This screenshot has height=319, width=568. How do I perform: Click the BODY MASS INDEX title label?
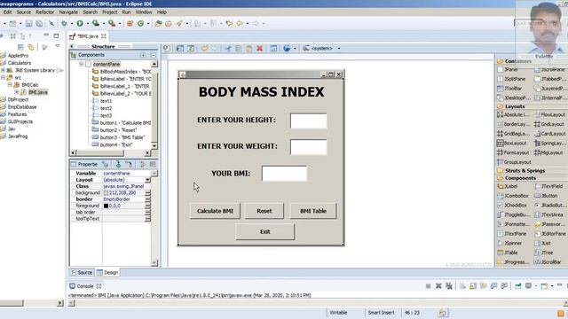261,92
